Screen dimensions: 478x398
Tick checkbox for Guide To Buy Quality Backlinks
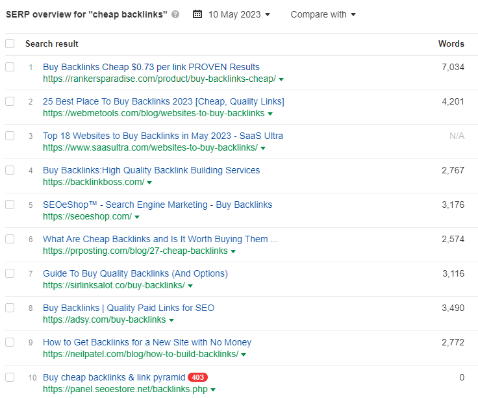pos(10,273)
